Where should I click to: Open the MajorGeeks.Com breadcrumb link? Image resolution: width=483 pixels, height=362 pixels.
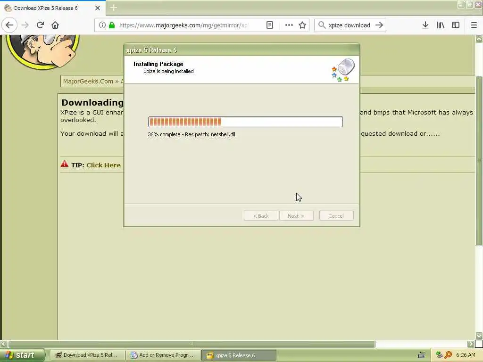point(88,81)
